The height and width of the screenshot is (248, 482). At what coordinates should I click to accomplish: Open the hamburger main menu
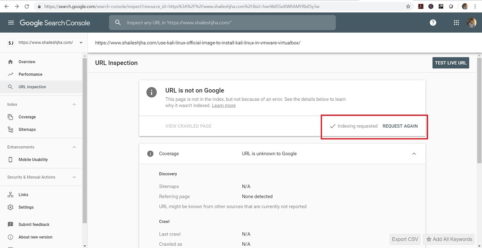point(11,23)
